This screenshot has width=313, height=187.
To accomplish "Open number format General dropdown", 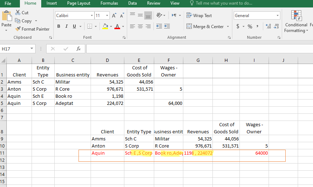I will tap(278, 16).
